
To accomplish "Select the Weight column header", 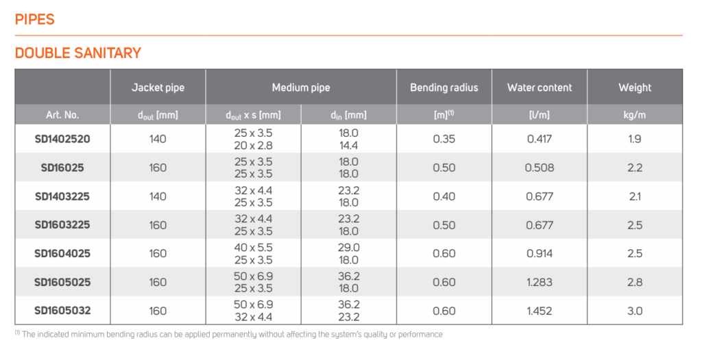I will pyautogui.click(x=634, y=88).
